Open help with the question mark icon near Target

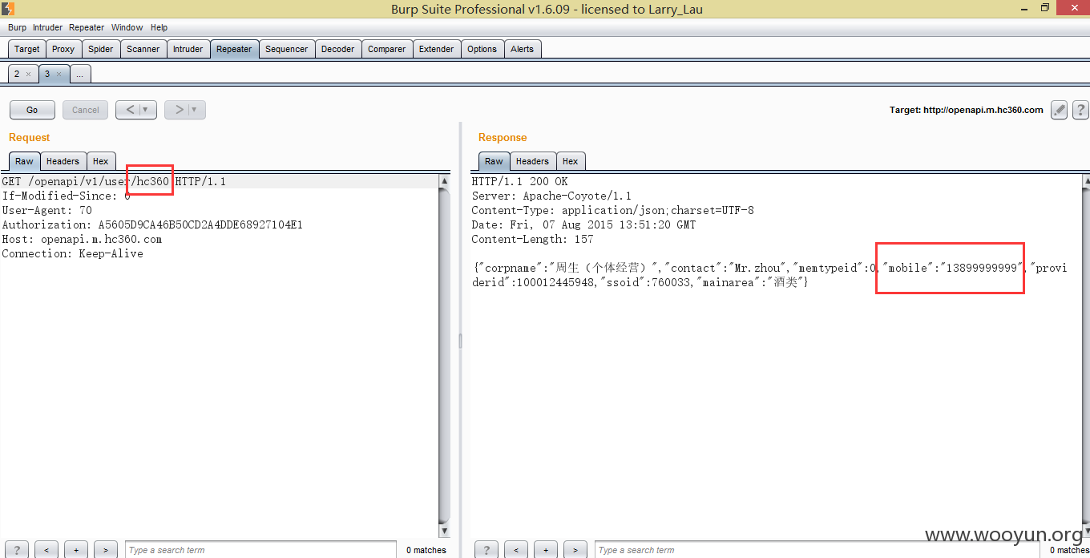1080,110
